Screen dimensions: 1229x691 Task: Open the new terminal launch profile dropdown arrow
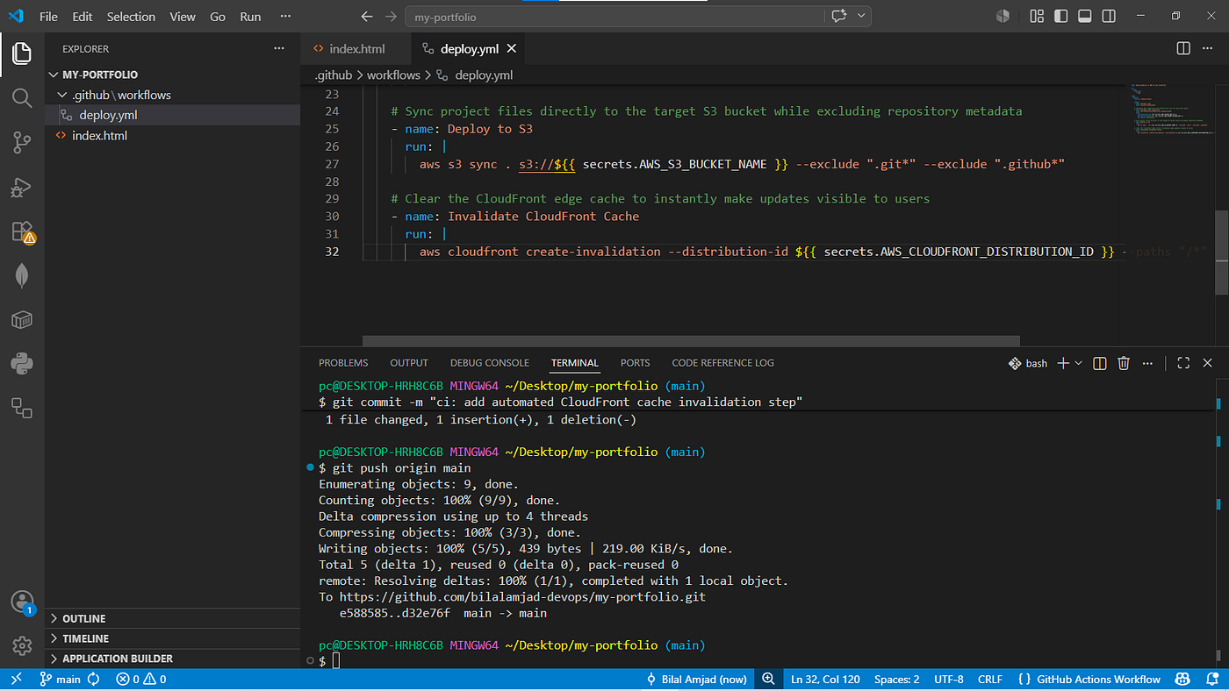point(1078,363)
